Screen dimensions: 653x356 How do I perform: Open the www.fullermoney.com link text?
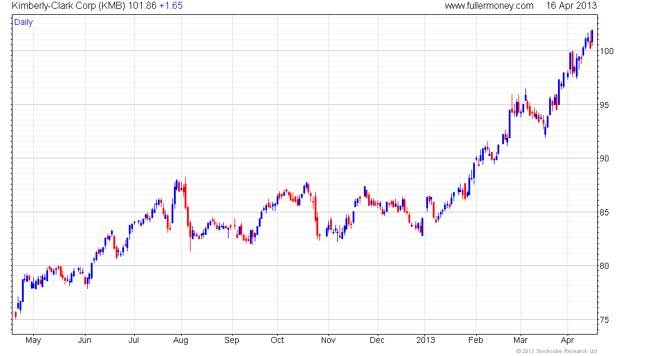(x=489, y=6)
